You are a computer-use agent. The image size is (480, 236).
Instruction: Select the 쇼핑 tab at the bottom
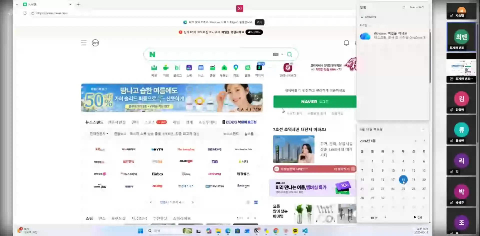tap(89, 218)
